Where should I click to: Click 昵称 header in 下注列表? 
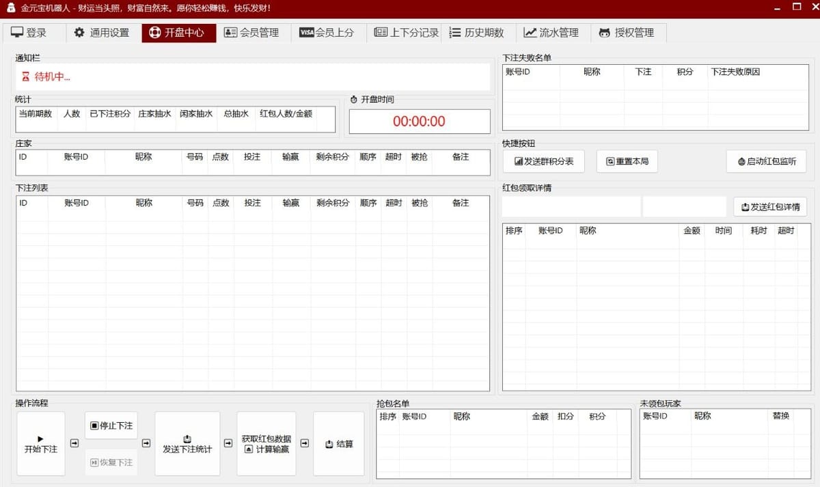coord(143,203)
